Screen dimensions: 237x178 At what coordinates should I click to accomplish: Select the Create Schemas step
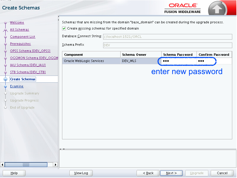23,79
